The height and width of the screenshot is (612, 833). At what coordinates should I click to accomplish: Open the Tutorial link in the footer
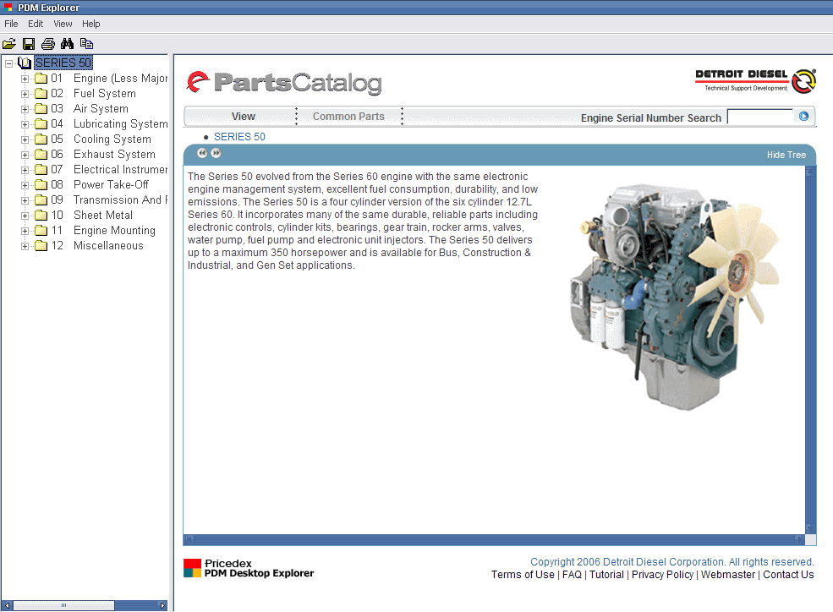tap(606, 574)
